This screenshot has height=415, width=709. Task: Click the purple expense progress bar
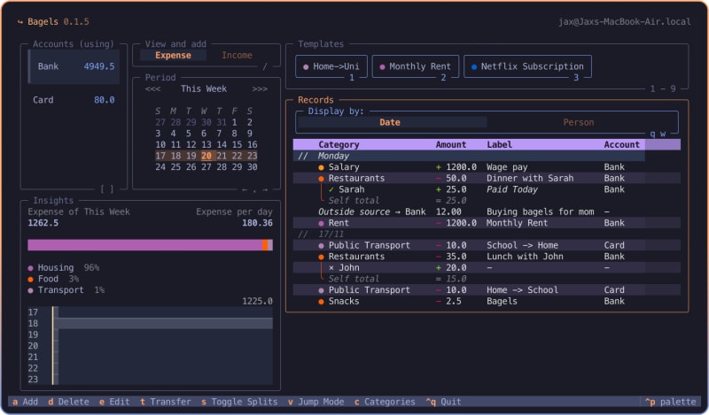coord(144,245)
